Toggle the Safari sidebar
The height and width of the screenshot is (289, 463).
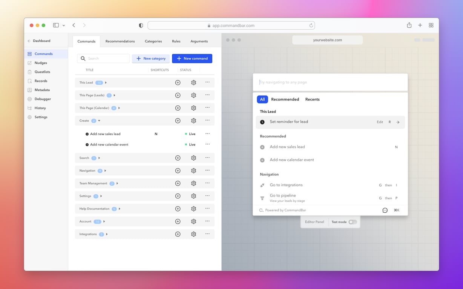[56, 25]
